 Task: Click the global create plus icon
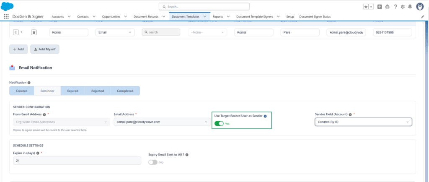pyautogui.click(x=380, y=7)
